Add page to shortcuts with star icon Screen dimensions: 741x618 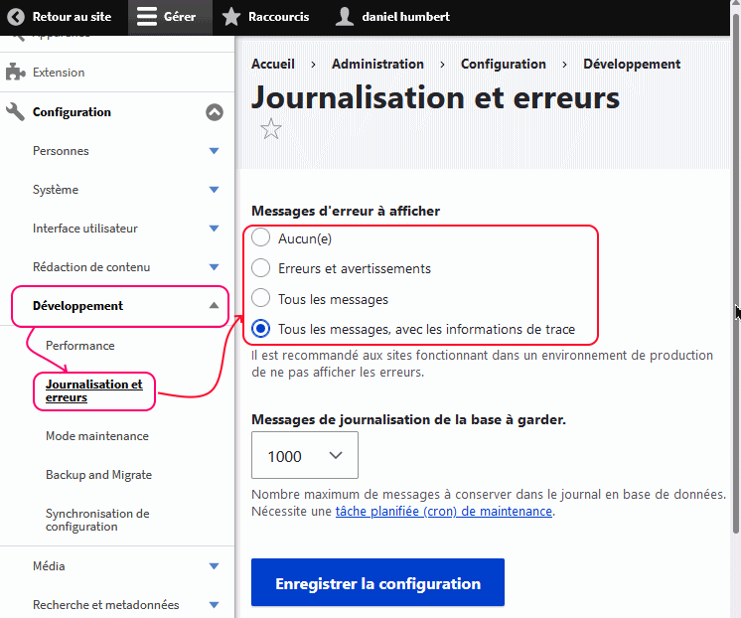tap(271, 128)
